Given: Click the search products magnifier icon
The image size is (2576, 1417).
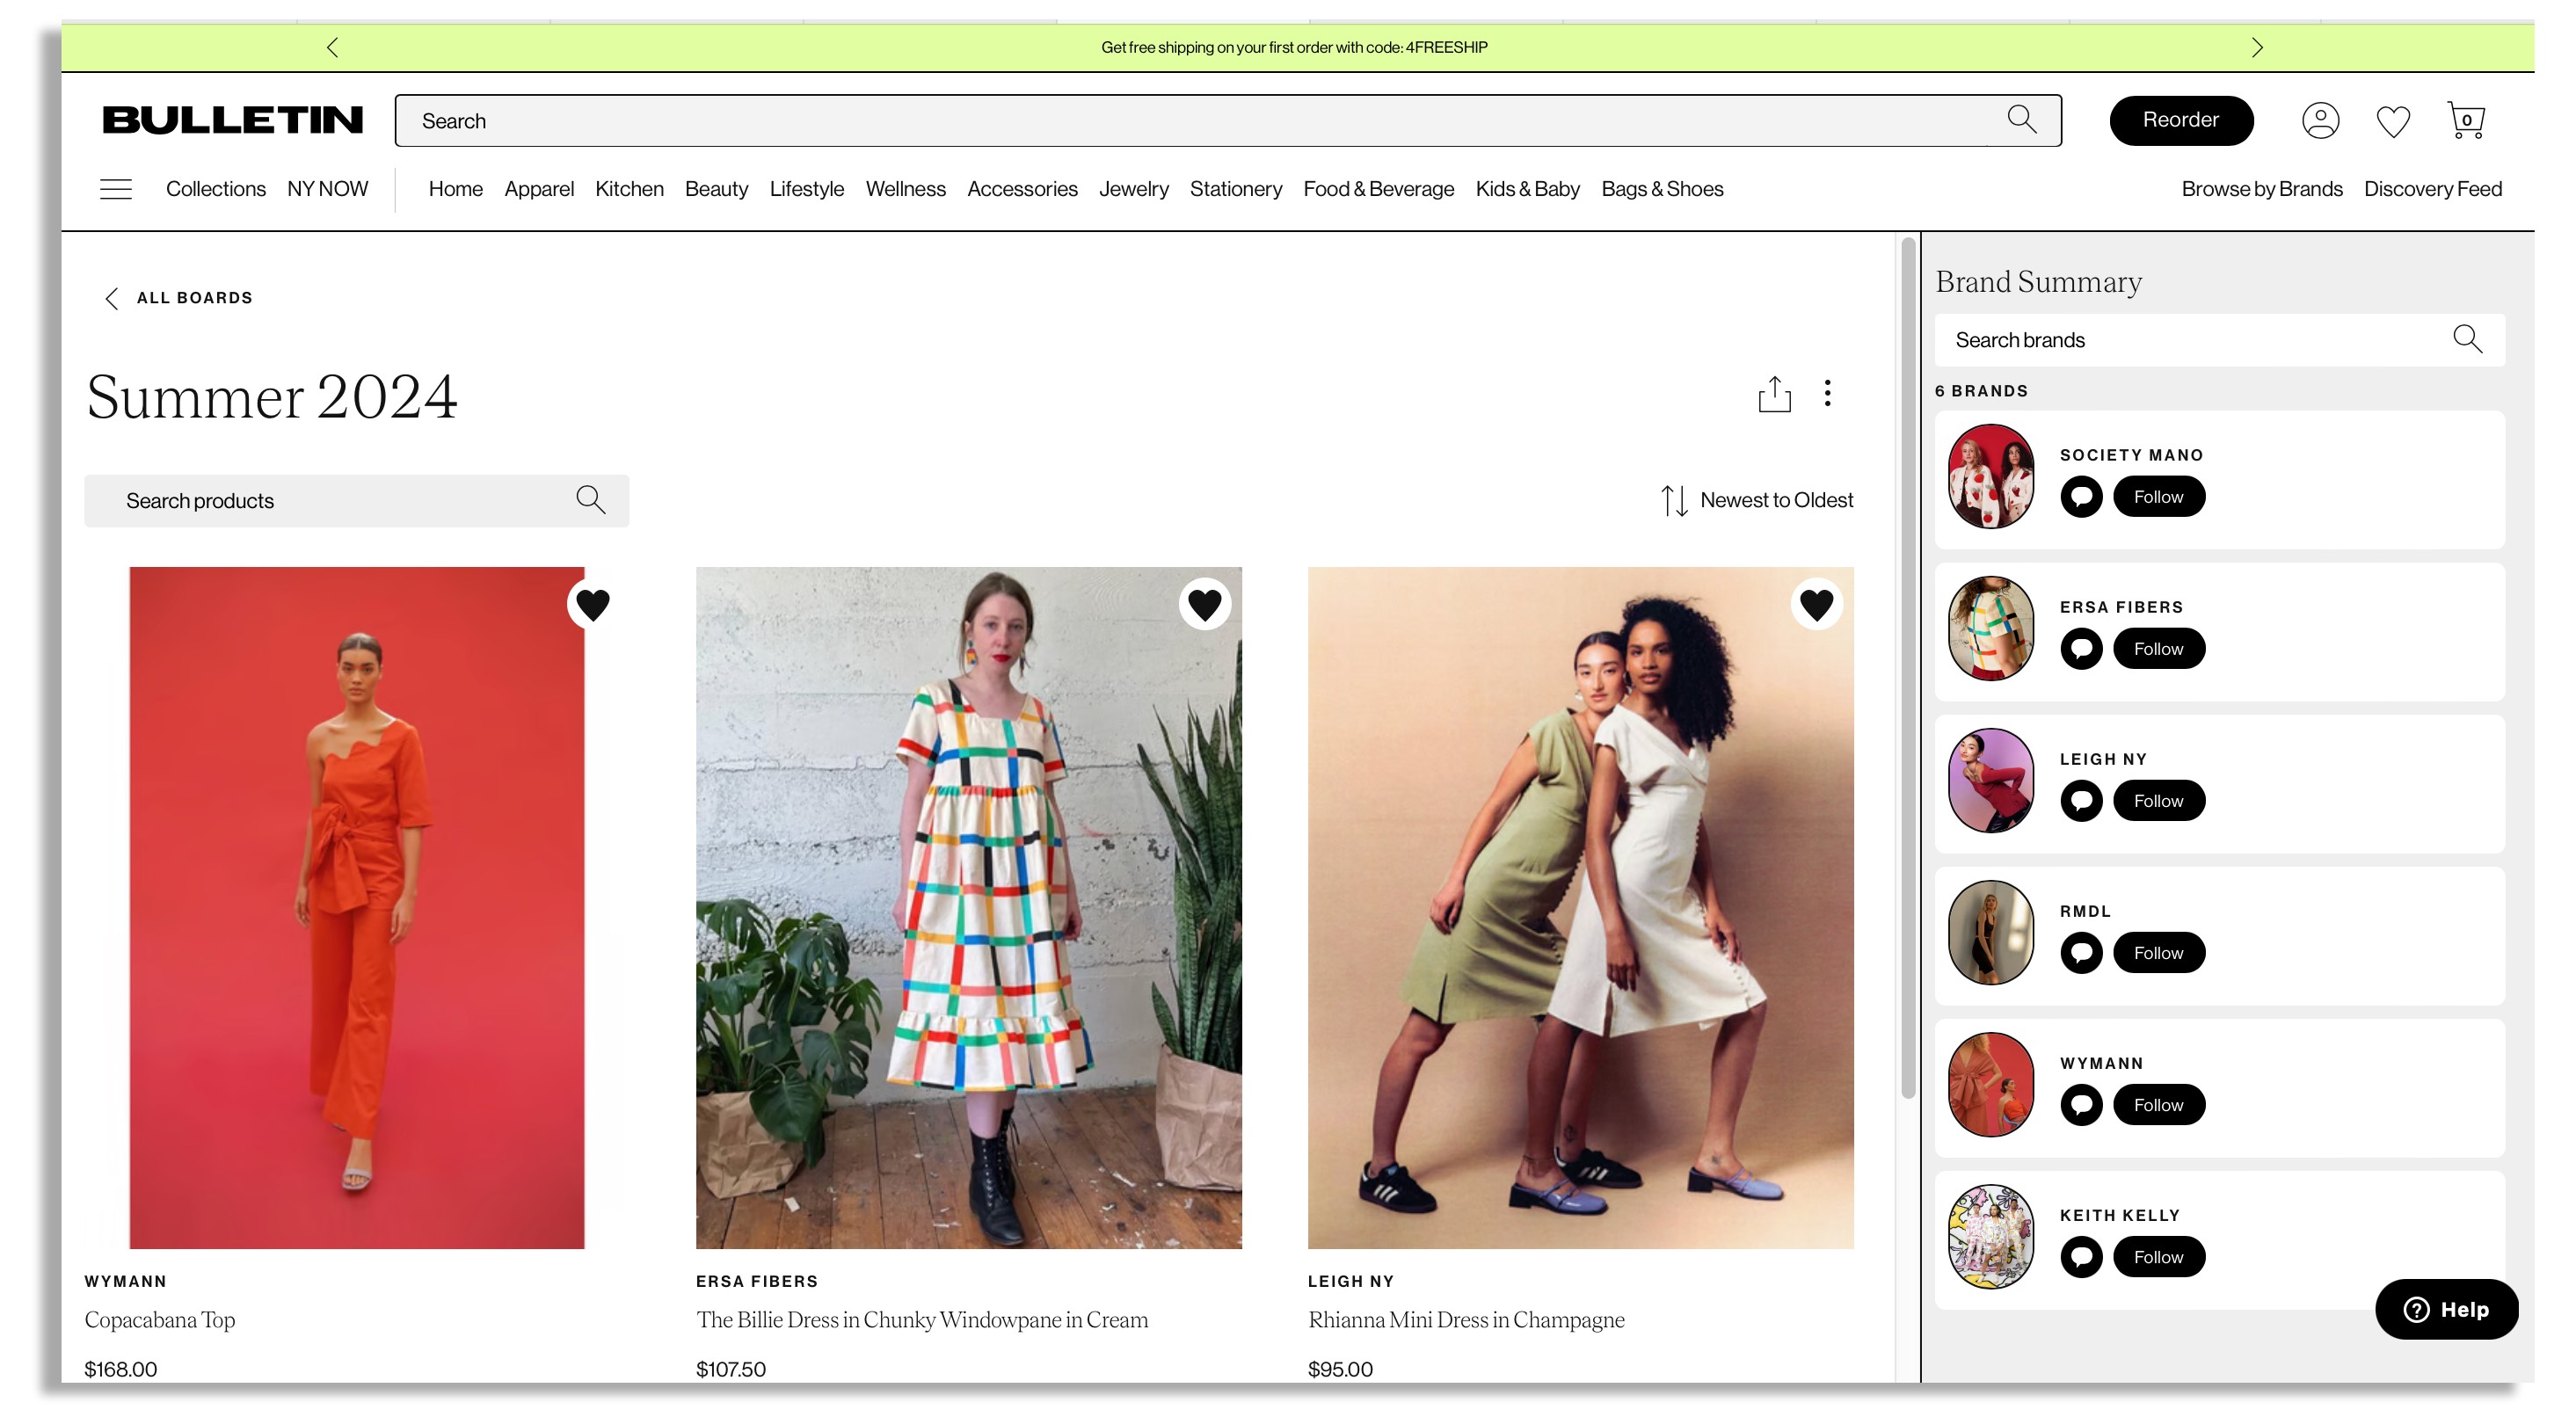Looking at the screenshot, I should pos(591,500).
